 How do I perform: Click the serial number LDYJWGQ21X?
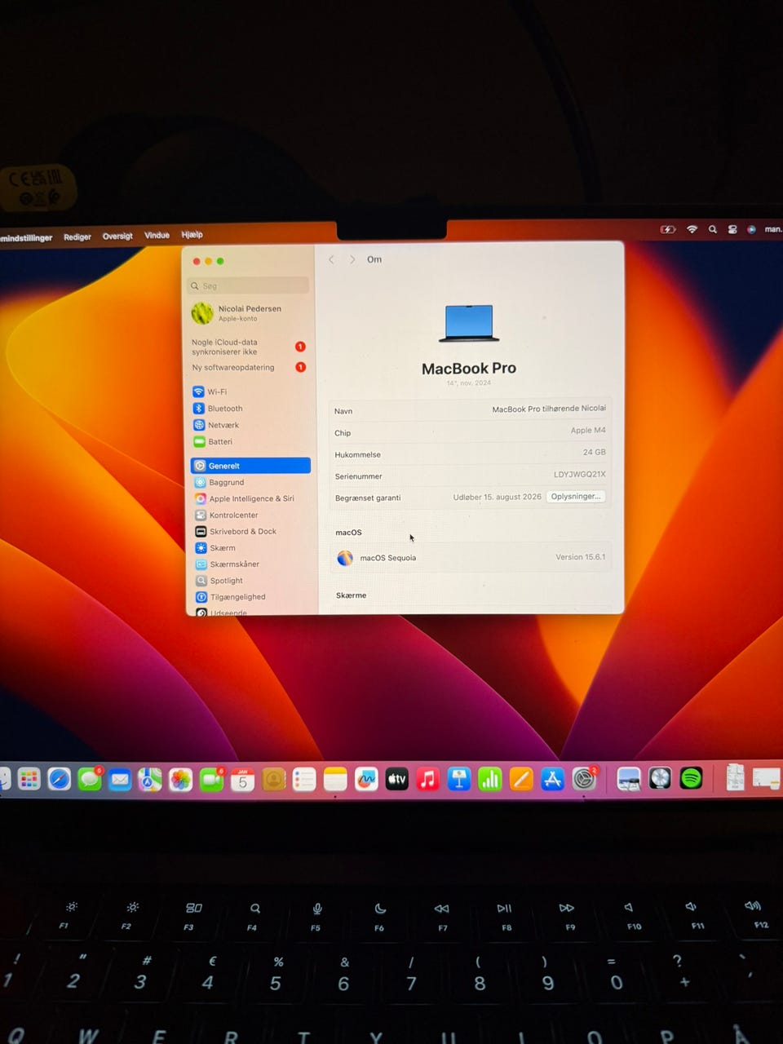(580, 474)
